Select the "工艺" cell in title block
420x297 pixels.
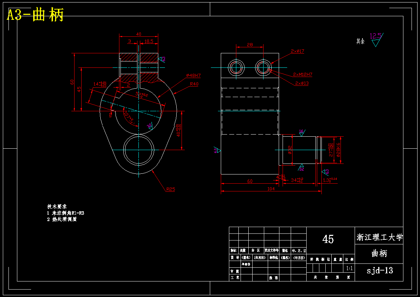tap(235, 278)
